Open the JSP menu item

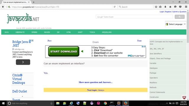[x=58, y=32]
